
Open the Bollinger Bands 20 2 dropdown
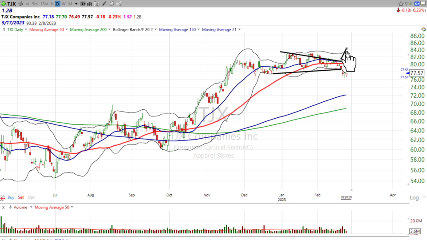tap(156, 29)
